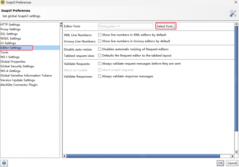Click the Cancel button
The image size is (239, 167).
tap(232, 163)
